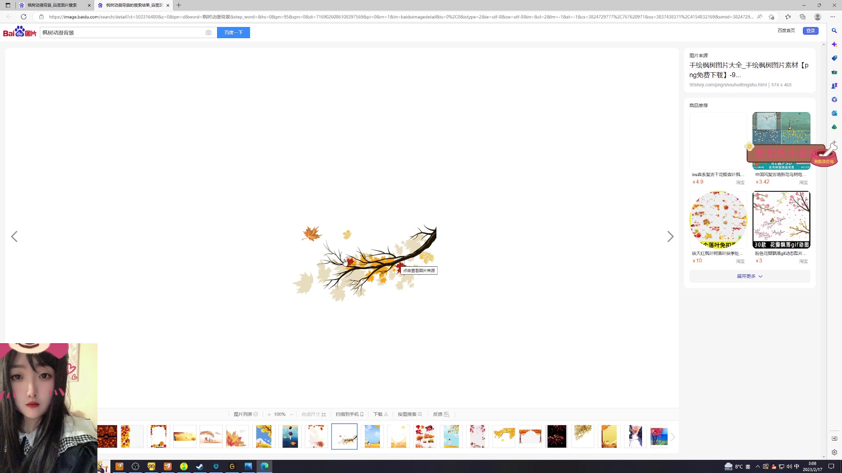Viewport: 842px width, 473px height.
Task: Select the black background red leaves thumbnail
Action: pyautogui.click(x=557, y=436)
